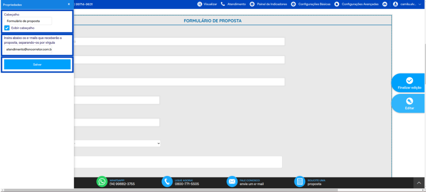Click the Salvar button
The height and width of the screenshot is (192, 426).
(37, 65)
